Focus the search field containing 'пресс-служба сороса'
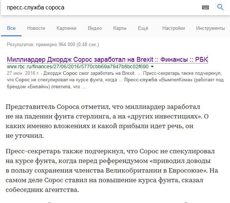 pos(101,8)
